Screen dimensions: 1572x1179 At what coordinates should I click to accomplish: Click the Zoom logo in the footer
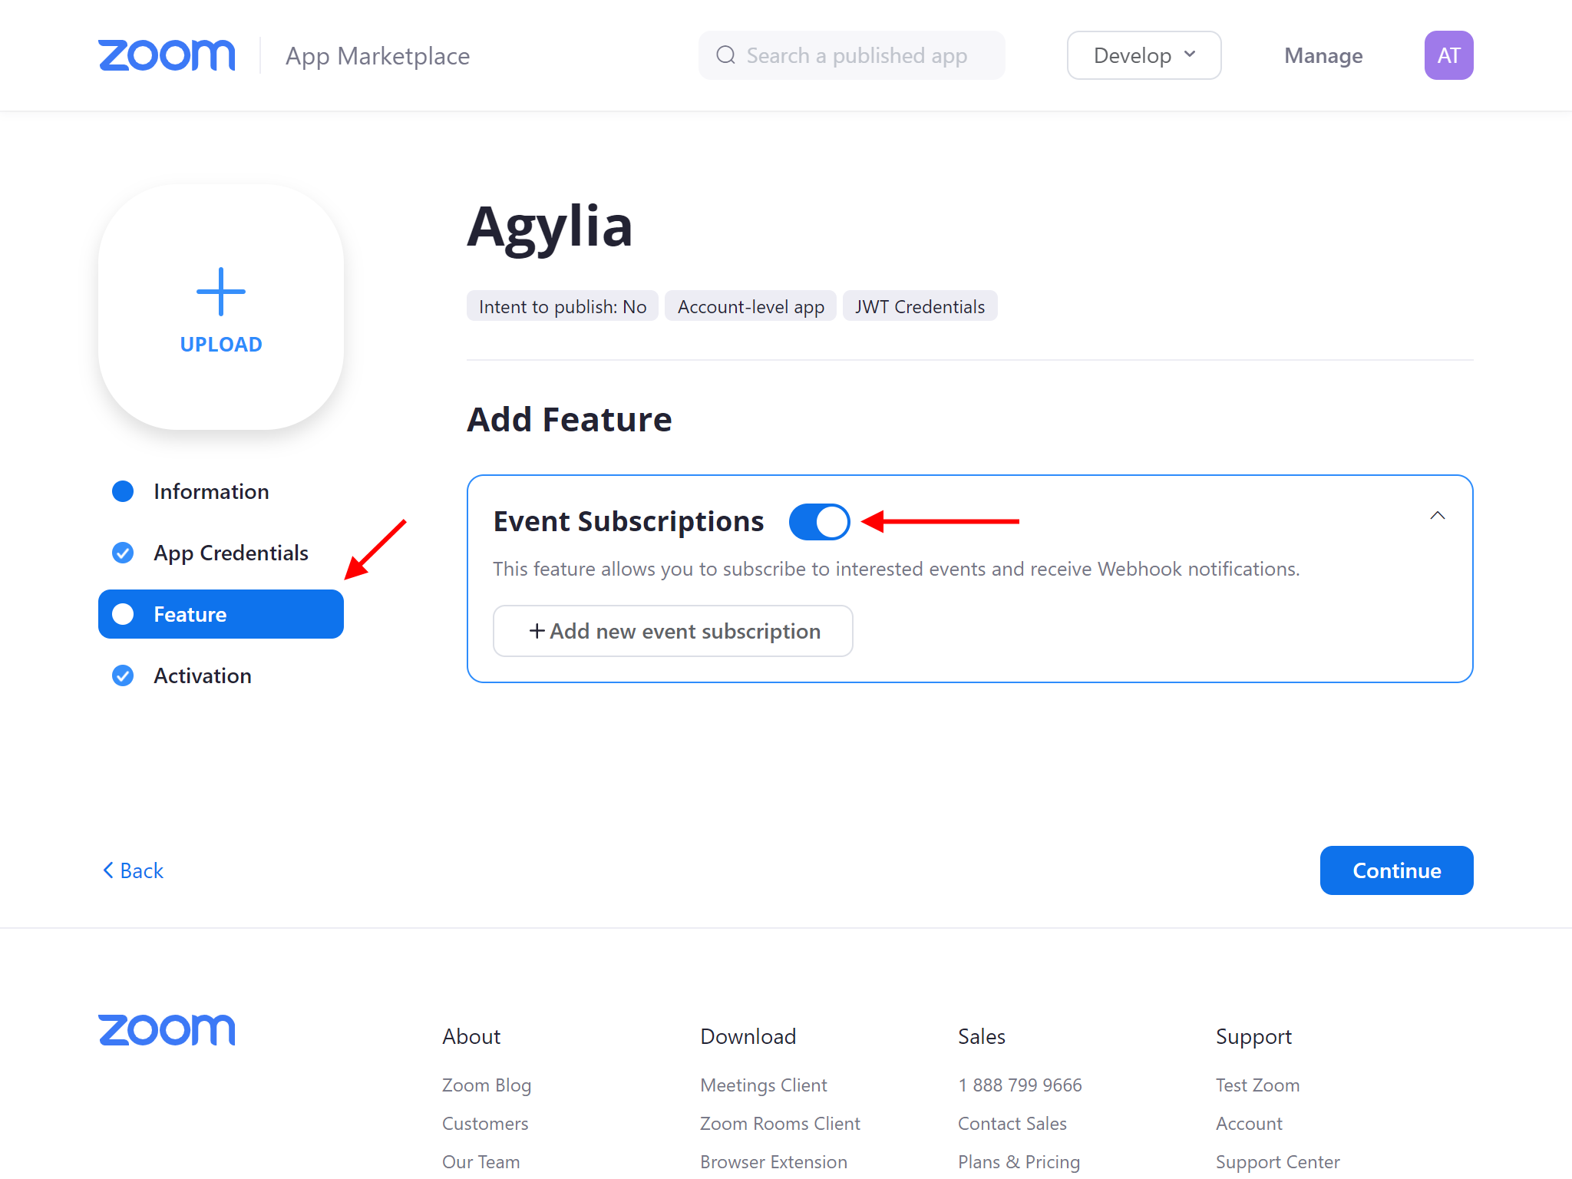click(x=167, y=1030)
